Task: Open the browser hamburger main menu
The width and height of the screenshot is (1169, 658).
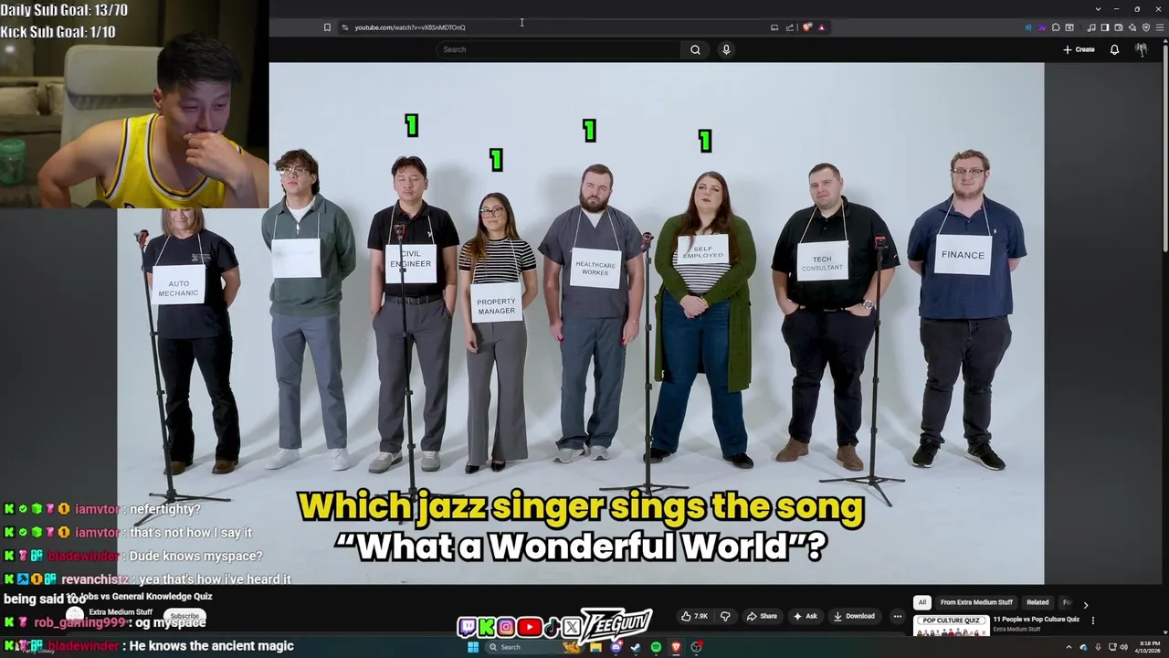Action: pos(1160,27)
